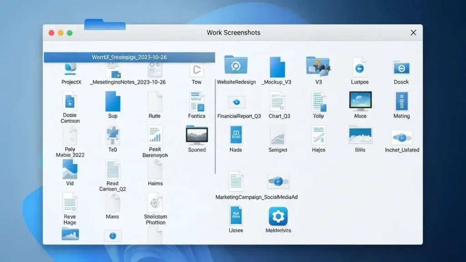Open the Dosck folder

click(x=401, y=68)
